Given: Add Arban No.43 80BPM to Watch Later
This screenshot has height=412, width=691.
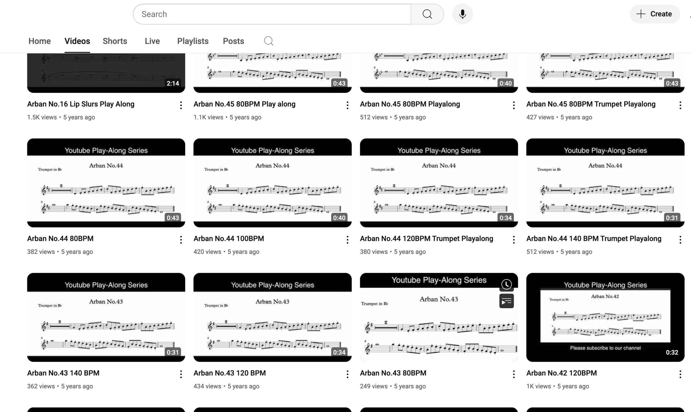Looking at the screenshot, I should (x=506, y=284).
